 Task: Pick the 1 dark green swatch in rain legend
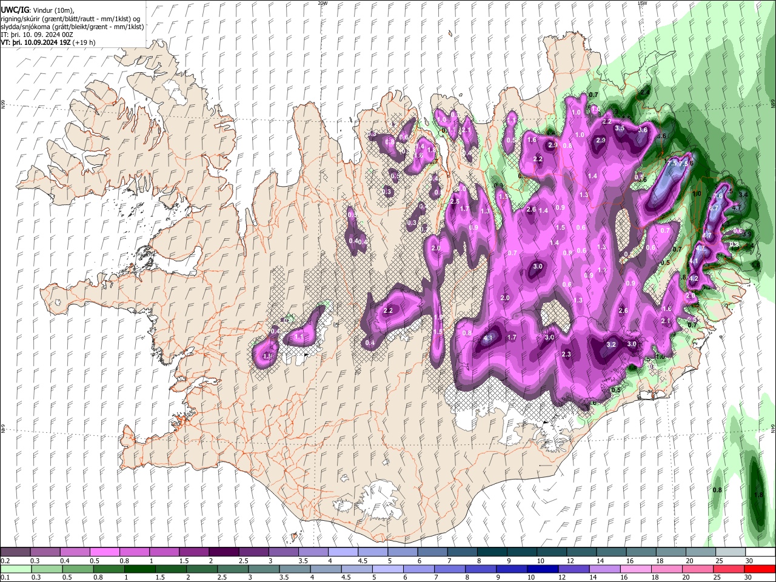click(140, 569)
